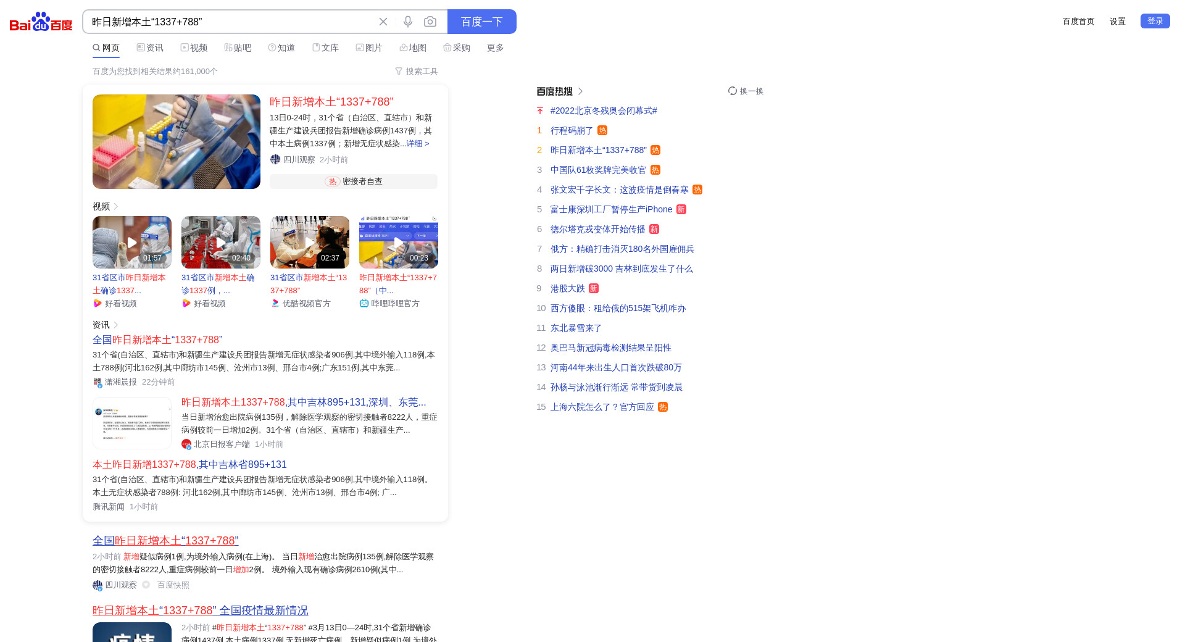Screen dimensions: 1185x642
Task: Start voice search with microphone icon
Action: click(408, 22)
